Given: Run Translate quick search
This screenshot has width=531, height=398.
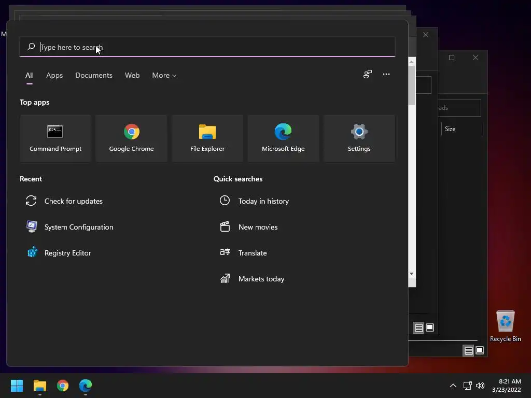Looking at the screenshot, I should 243,253.
